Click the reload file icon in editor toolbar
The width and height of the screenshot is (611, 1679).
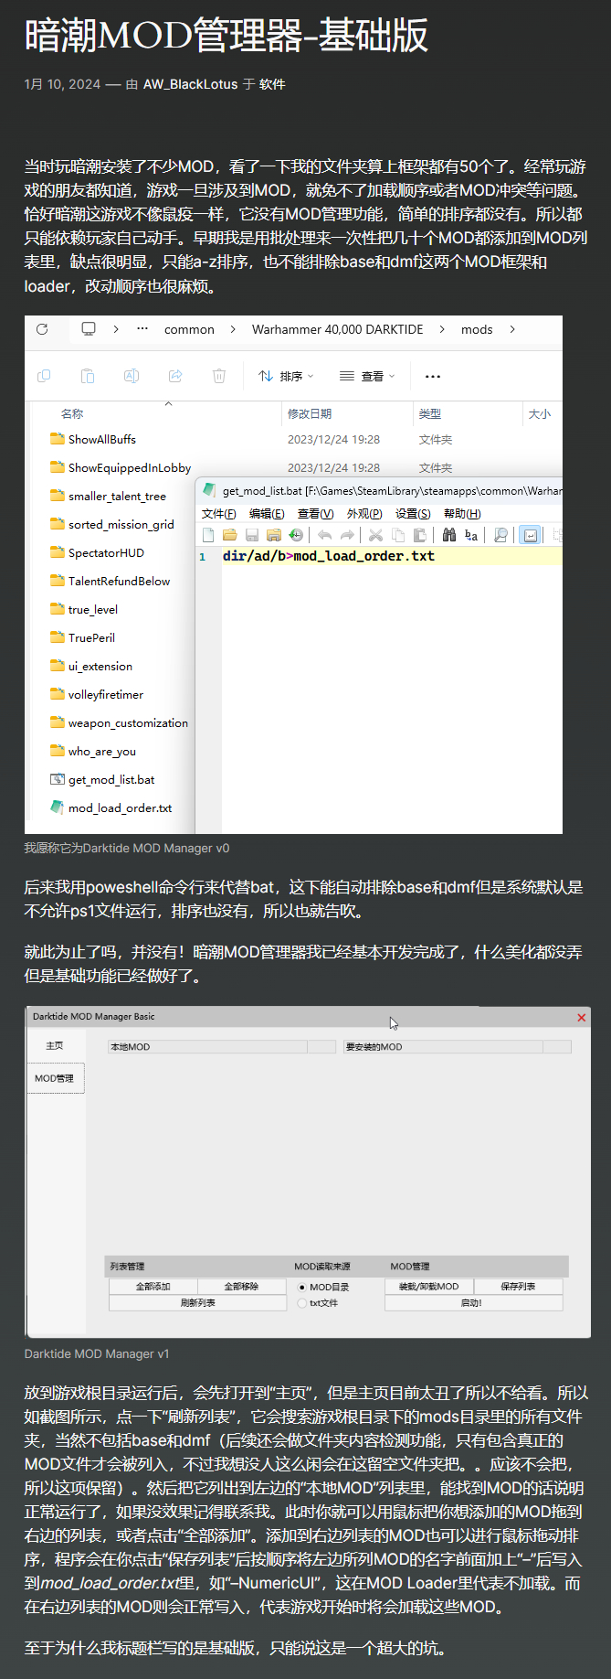pyautogui.click(x=295, y=535)
